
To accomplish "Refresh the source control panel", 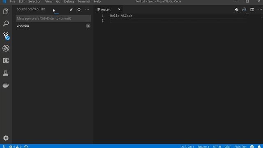I will pos(79,9).
